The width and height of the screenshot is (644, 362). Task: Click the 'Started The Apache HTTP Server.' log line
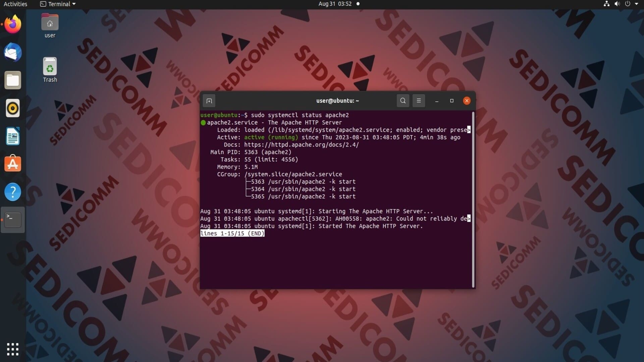click(x=312, y=226)
